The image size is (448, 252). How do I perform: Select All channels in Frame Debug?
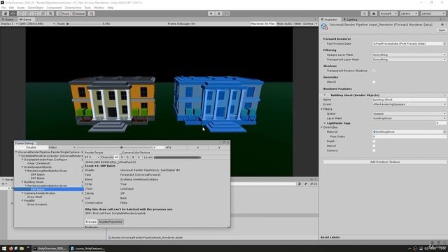[116, 157]
